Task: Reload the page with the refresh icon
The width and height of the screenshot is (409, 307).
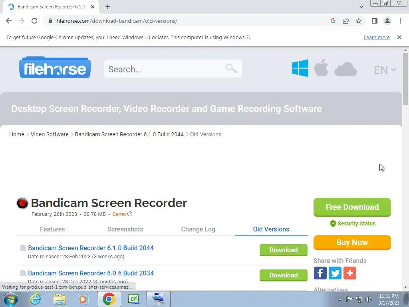Action: (x=34, y=21)
